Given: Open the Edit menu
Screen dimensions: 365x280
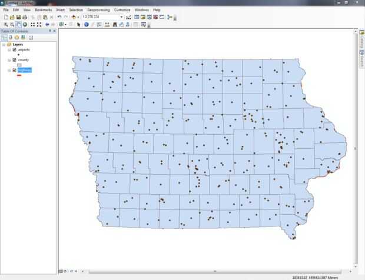Looking at the screenshot, I should tap(16, 10).
